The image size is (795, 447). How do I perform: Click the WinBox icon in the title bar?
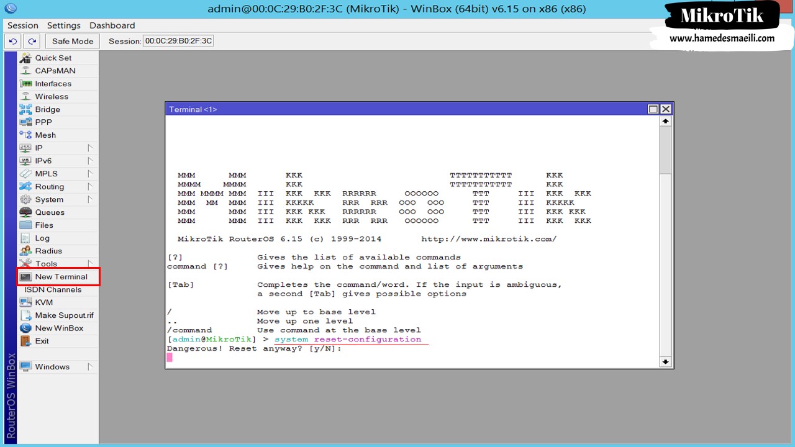point(11,9)
